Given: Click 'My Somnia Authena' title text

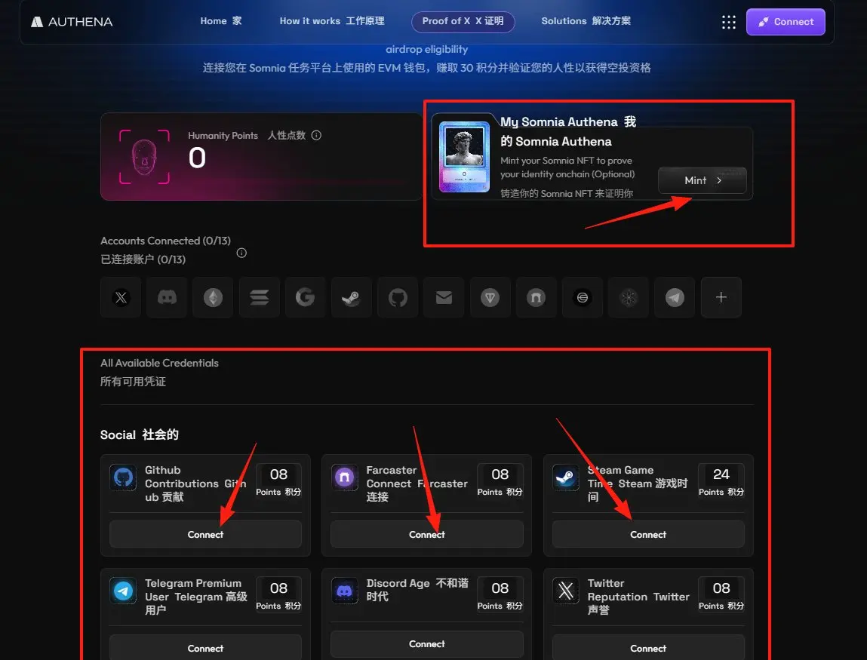Looking at the screenshot, I should (568, 131).
